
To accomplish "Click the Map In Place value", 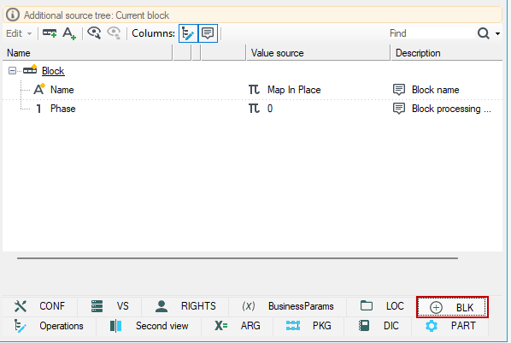I will click(294, 90).
